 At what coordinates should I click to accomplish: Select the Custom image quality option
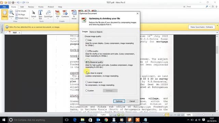click(x=86, y=91)
